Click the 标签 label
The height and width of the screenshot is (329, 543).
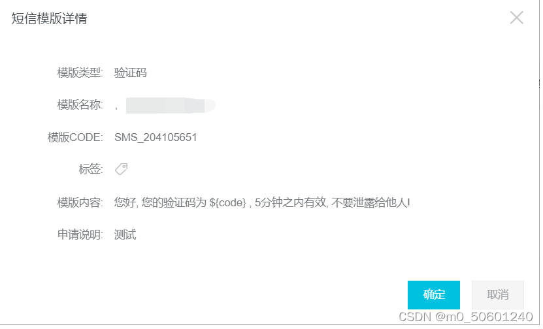click(91, 169)
